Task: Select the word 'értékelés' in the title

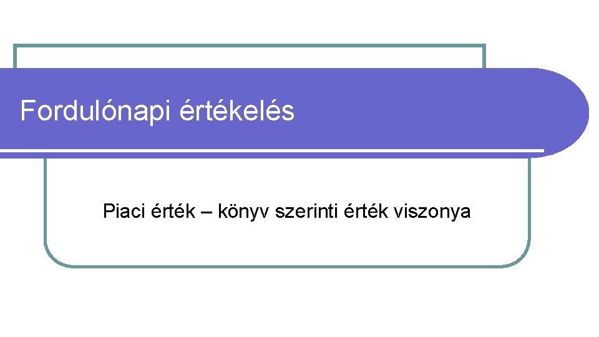Action: coord(237,110)
